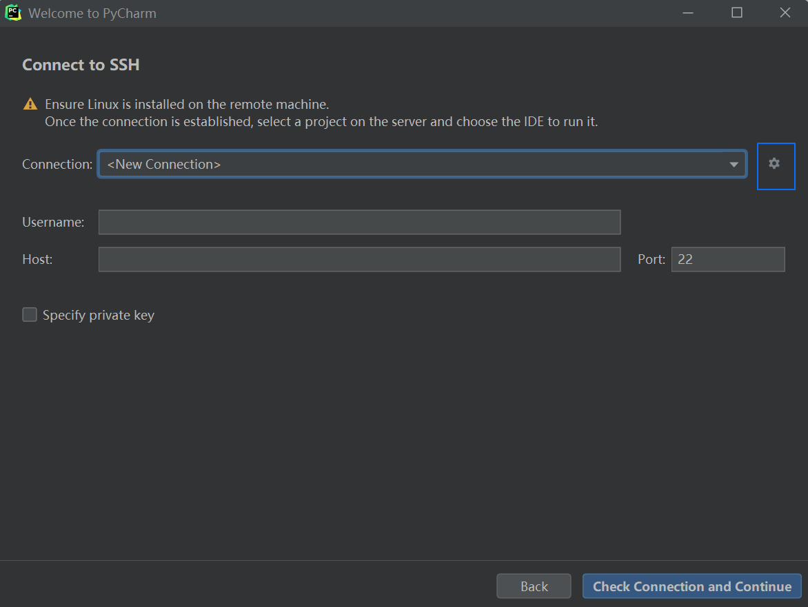Screen dimensions: 808x607
Task: Expand the Connection dropdown arrow
Action: pyautogui.click(x=734, y=165)
